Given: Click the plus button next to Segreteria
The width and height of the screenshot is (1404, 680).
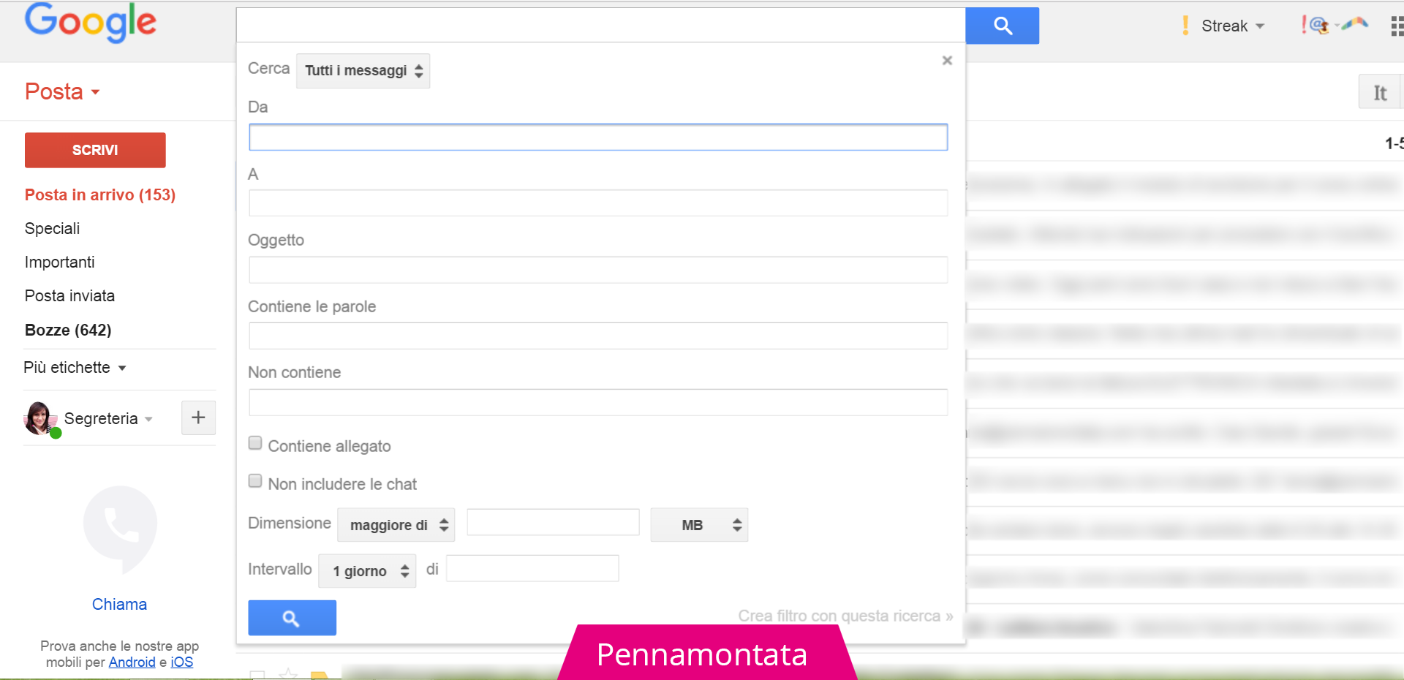Looking at the screenshot, I should coord(198,418).
